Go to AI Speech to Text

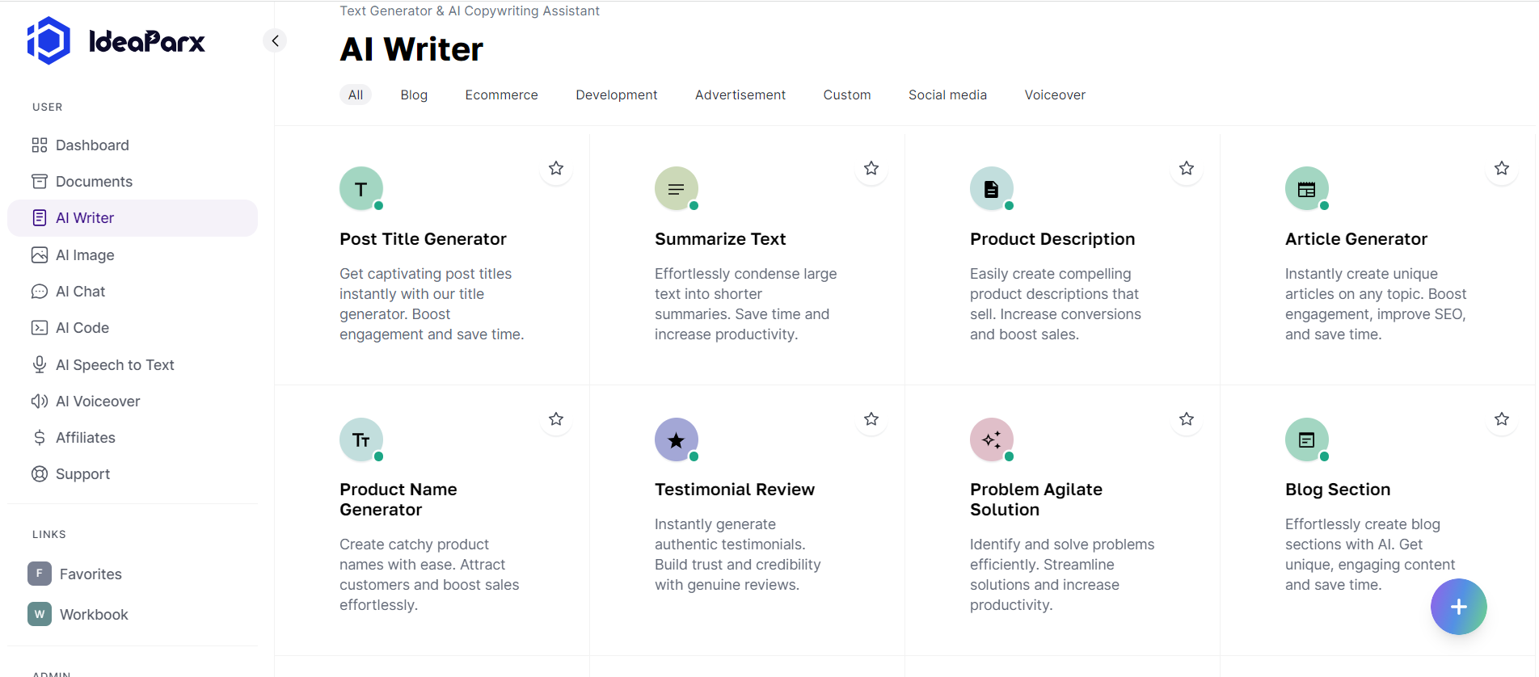(x=115, y=365)
